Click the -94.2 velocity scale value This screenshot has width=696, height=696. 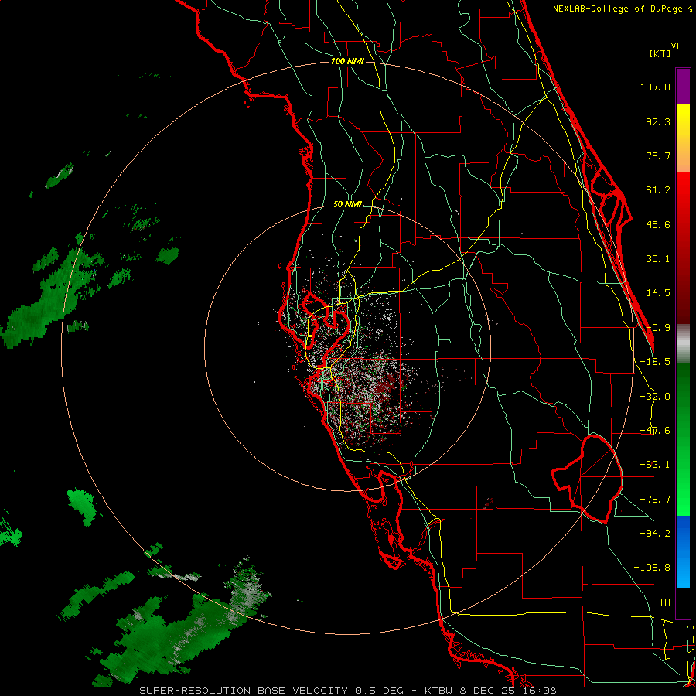pos(655,534)
